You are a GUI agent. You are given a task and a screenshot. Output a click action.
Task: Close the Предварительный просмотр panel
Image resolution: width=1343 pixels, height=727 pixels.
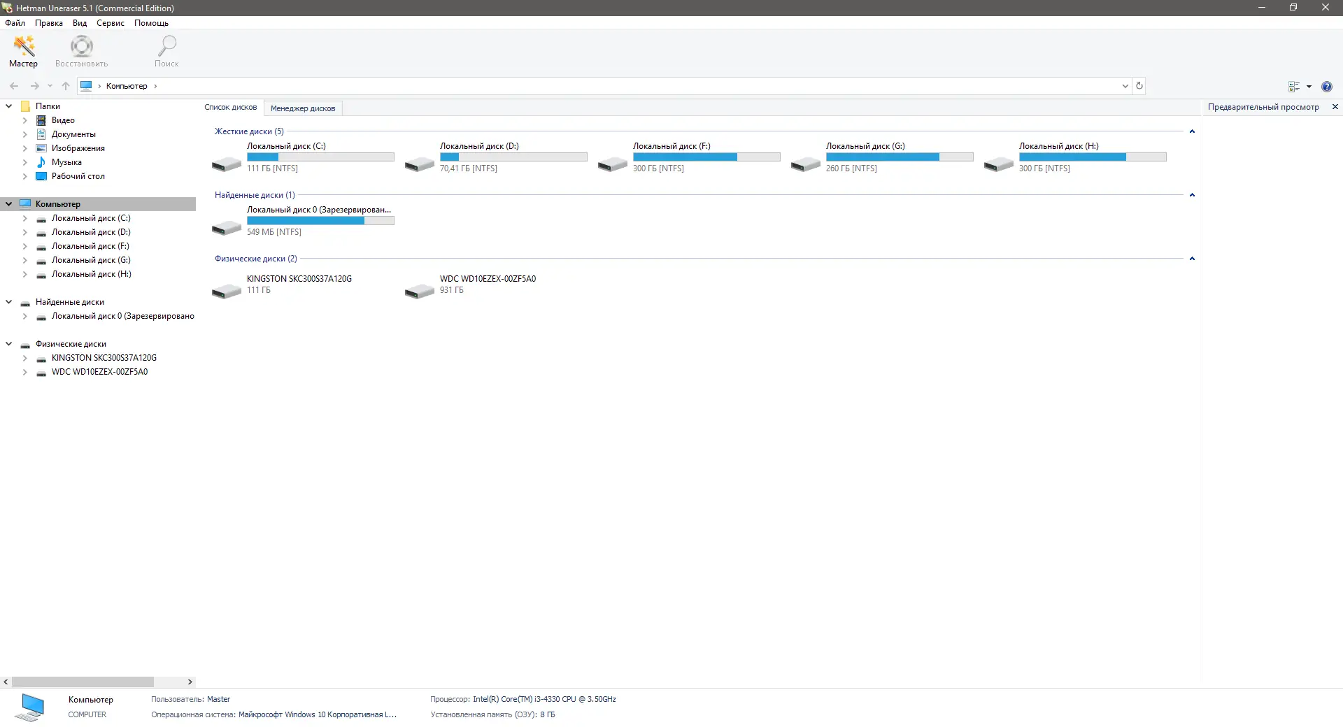pos(1335,107)
